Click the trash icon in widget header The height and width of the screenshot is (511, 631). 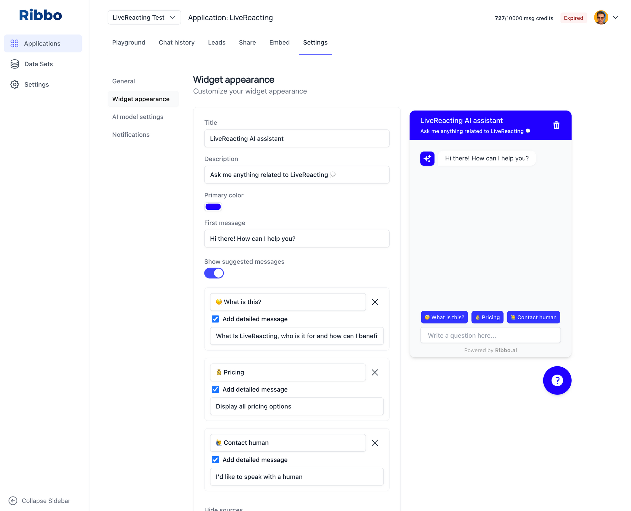[x=556, y=125]
